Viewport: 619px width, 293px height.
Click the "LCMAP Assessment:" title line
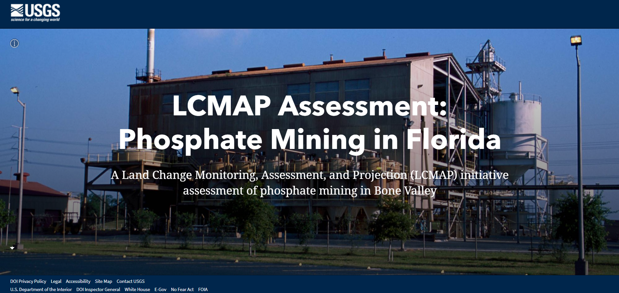point(309,106)
